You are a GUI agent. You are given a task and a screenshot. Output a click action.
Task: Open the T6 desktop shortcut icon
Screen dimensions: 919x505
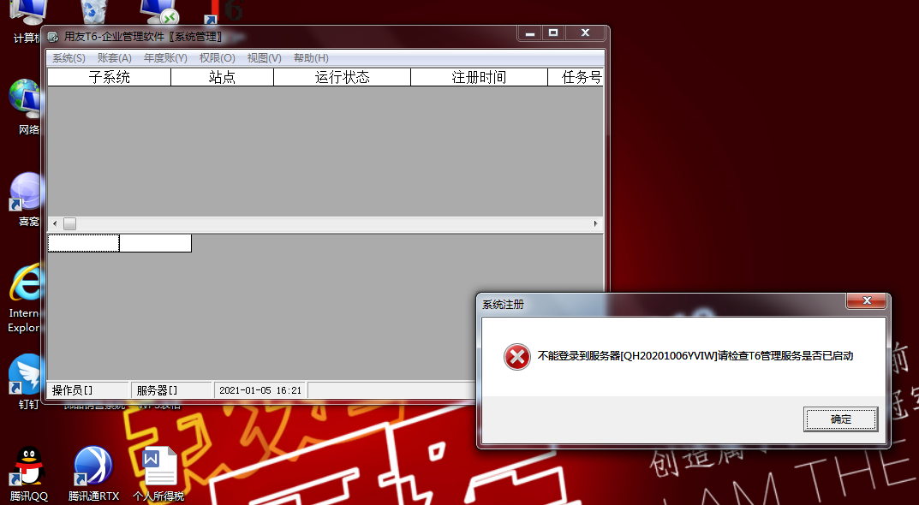pyautogui.click(x=224, y=12)
